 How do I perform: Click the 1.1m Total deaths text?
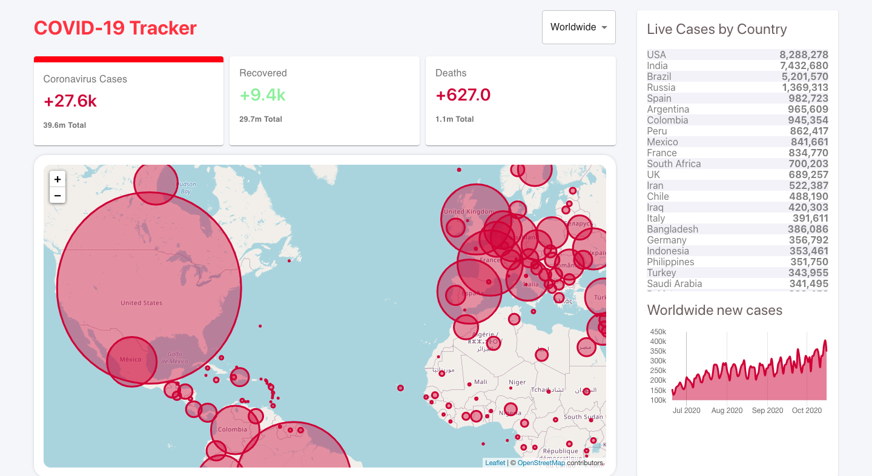455,119
